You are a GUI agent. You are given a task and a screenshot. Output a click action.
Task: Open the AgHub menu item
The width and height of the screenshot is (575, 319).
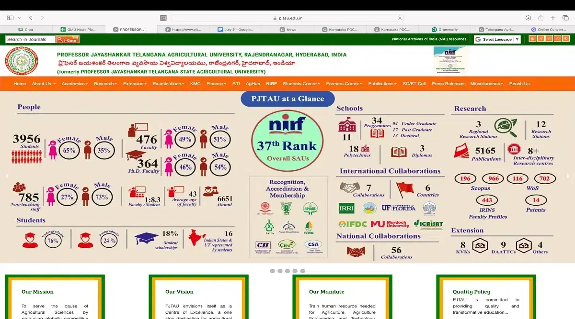coord(253,84)
